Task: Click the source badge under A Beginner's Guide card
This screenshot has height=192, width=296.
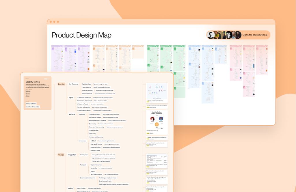Action: (x=148, y=102)
